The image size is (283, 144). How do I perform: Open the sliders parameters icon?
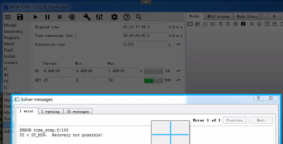coord(99,17)
